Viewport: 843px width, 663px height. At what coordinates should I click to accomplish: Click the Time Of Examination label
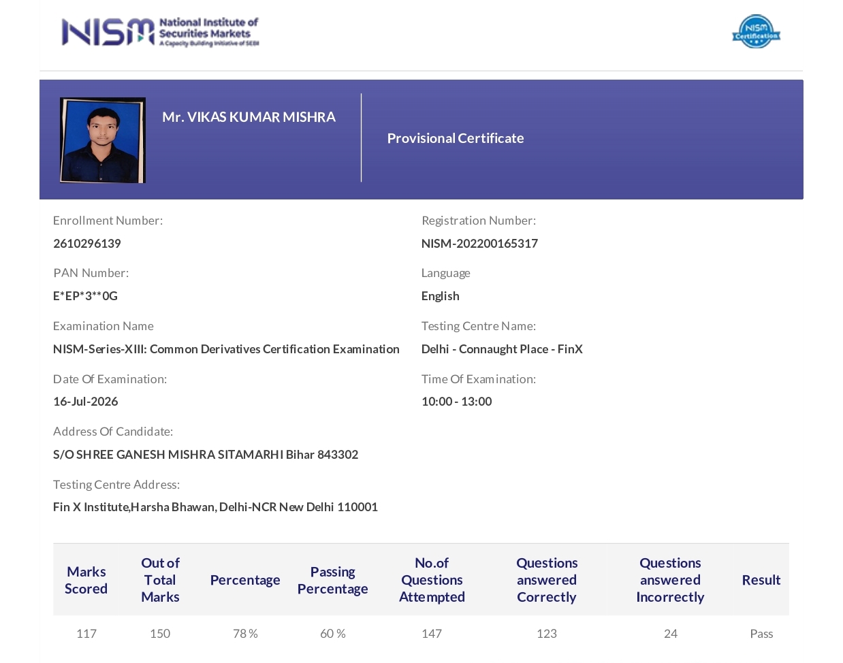(x=479, y=379)
